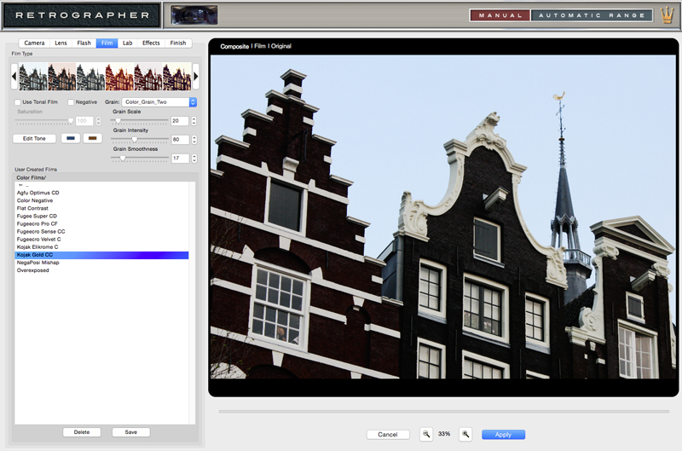Click the zoom in magnifier icon
Screen dimensions: 682x451
(x=465, y=434)
